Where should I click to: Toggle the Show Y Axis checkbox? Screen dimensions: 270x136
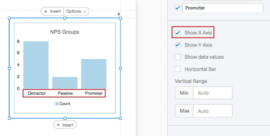[x=178, y=45]
